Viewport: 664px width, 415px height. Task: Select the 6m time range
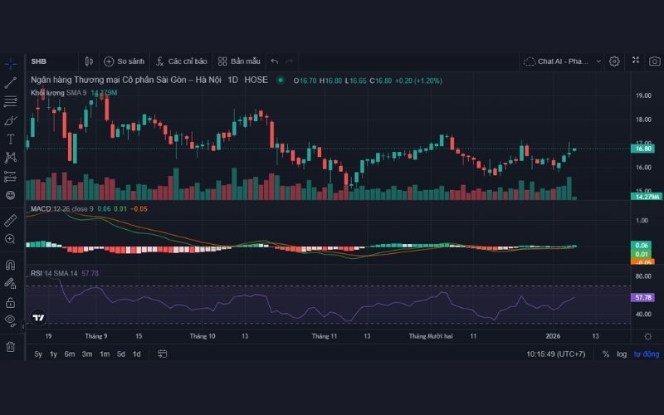(70, 354)
